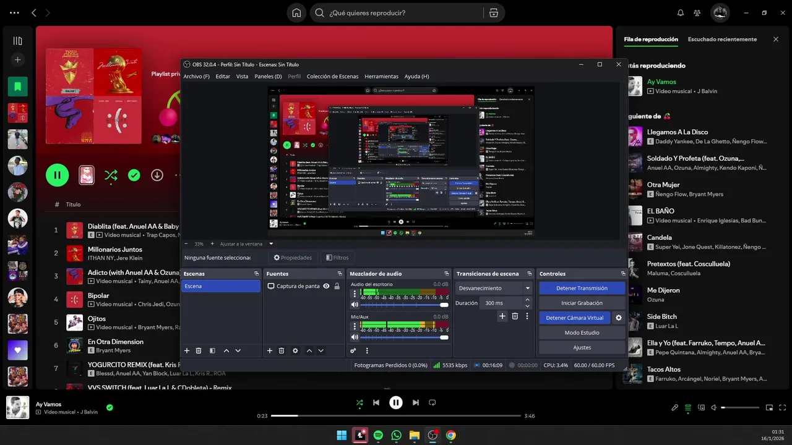Open lyrics microphone icon in player bar
Screen dimensions: 792x445
675,407
